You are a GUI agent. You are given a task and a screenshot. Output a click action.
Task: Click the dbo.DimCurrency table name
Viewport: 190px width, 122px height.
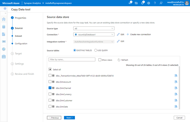[64, 94]
